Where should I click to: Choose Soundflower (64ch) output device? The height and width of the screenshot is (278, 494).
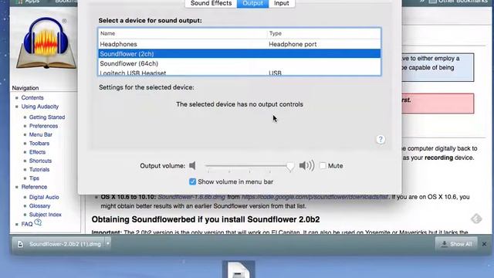click(239, 63)
